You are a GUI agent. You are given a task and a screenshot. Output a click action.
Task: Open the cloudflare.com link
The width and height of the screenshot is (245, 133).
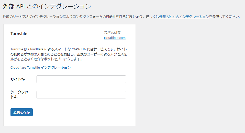click(115, 38)
